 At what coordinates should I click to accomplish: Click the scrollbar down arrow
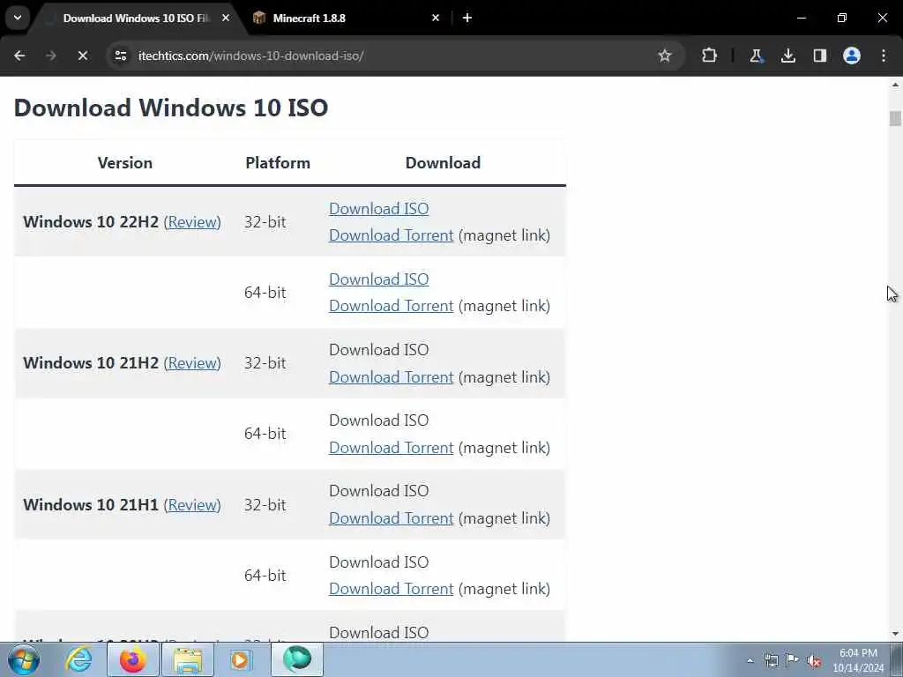895,634
